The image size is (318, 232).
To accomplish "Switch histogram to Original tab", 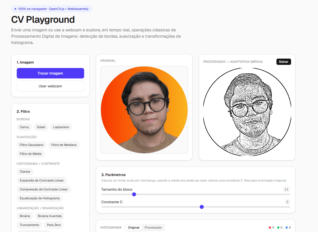I will point(134,228).
